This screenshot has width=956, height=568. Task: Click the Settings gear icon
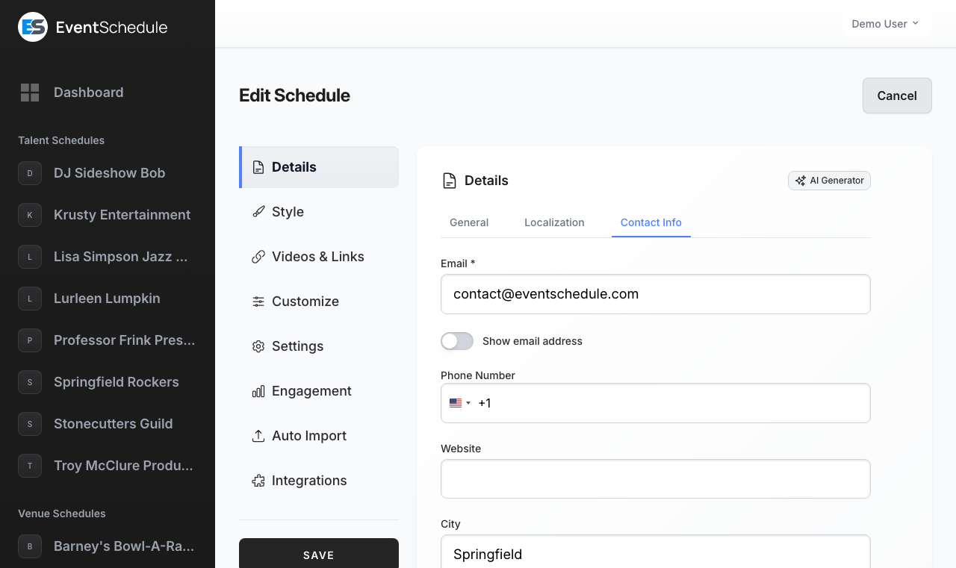pyautogui.click(x=258, y=346)
